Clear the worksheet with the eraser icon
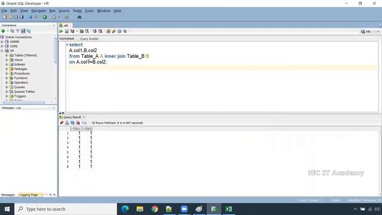The width and height of the screenshot is (382, 215). pos(113,31)
